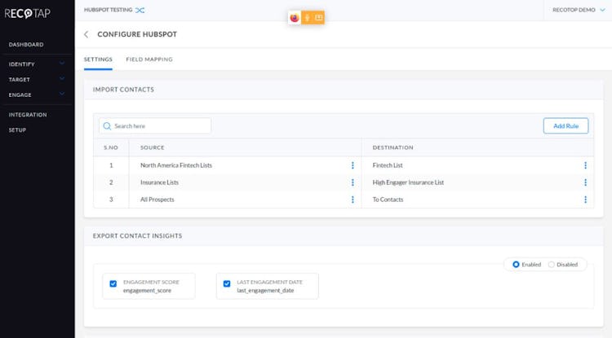Toggle the Last Engagement Date checkbox
The width and height of the screenshot is (612, 338).
click(x=227, y=283)
